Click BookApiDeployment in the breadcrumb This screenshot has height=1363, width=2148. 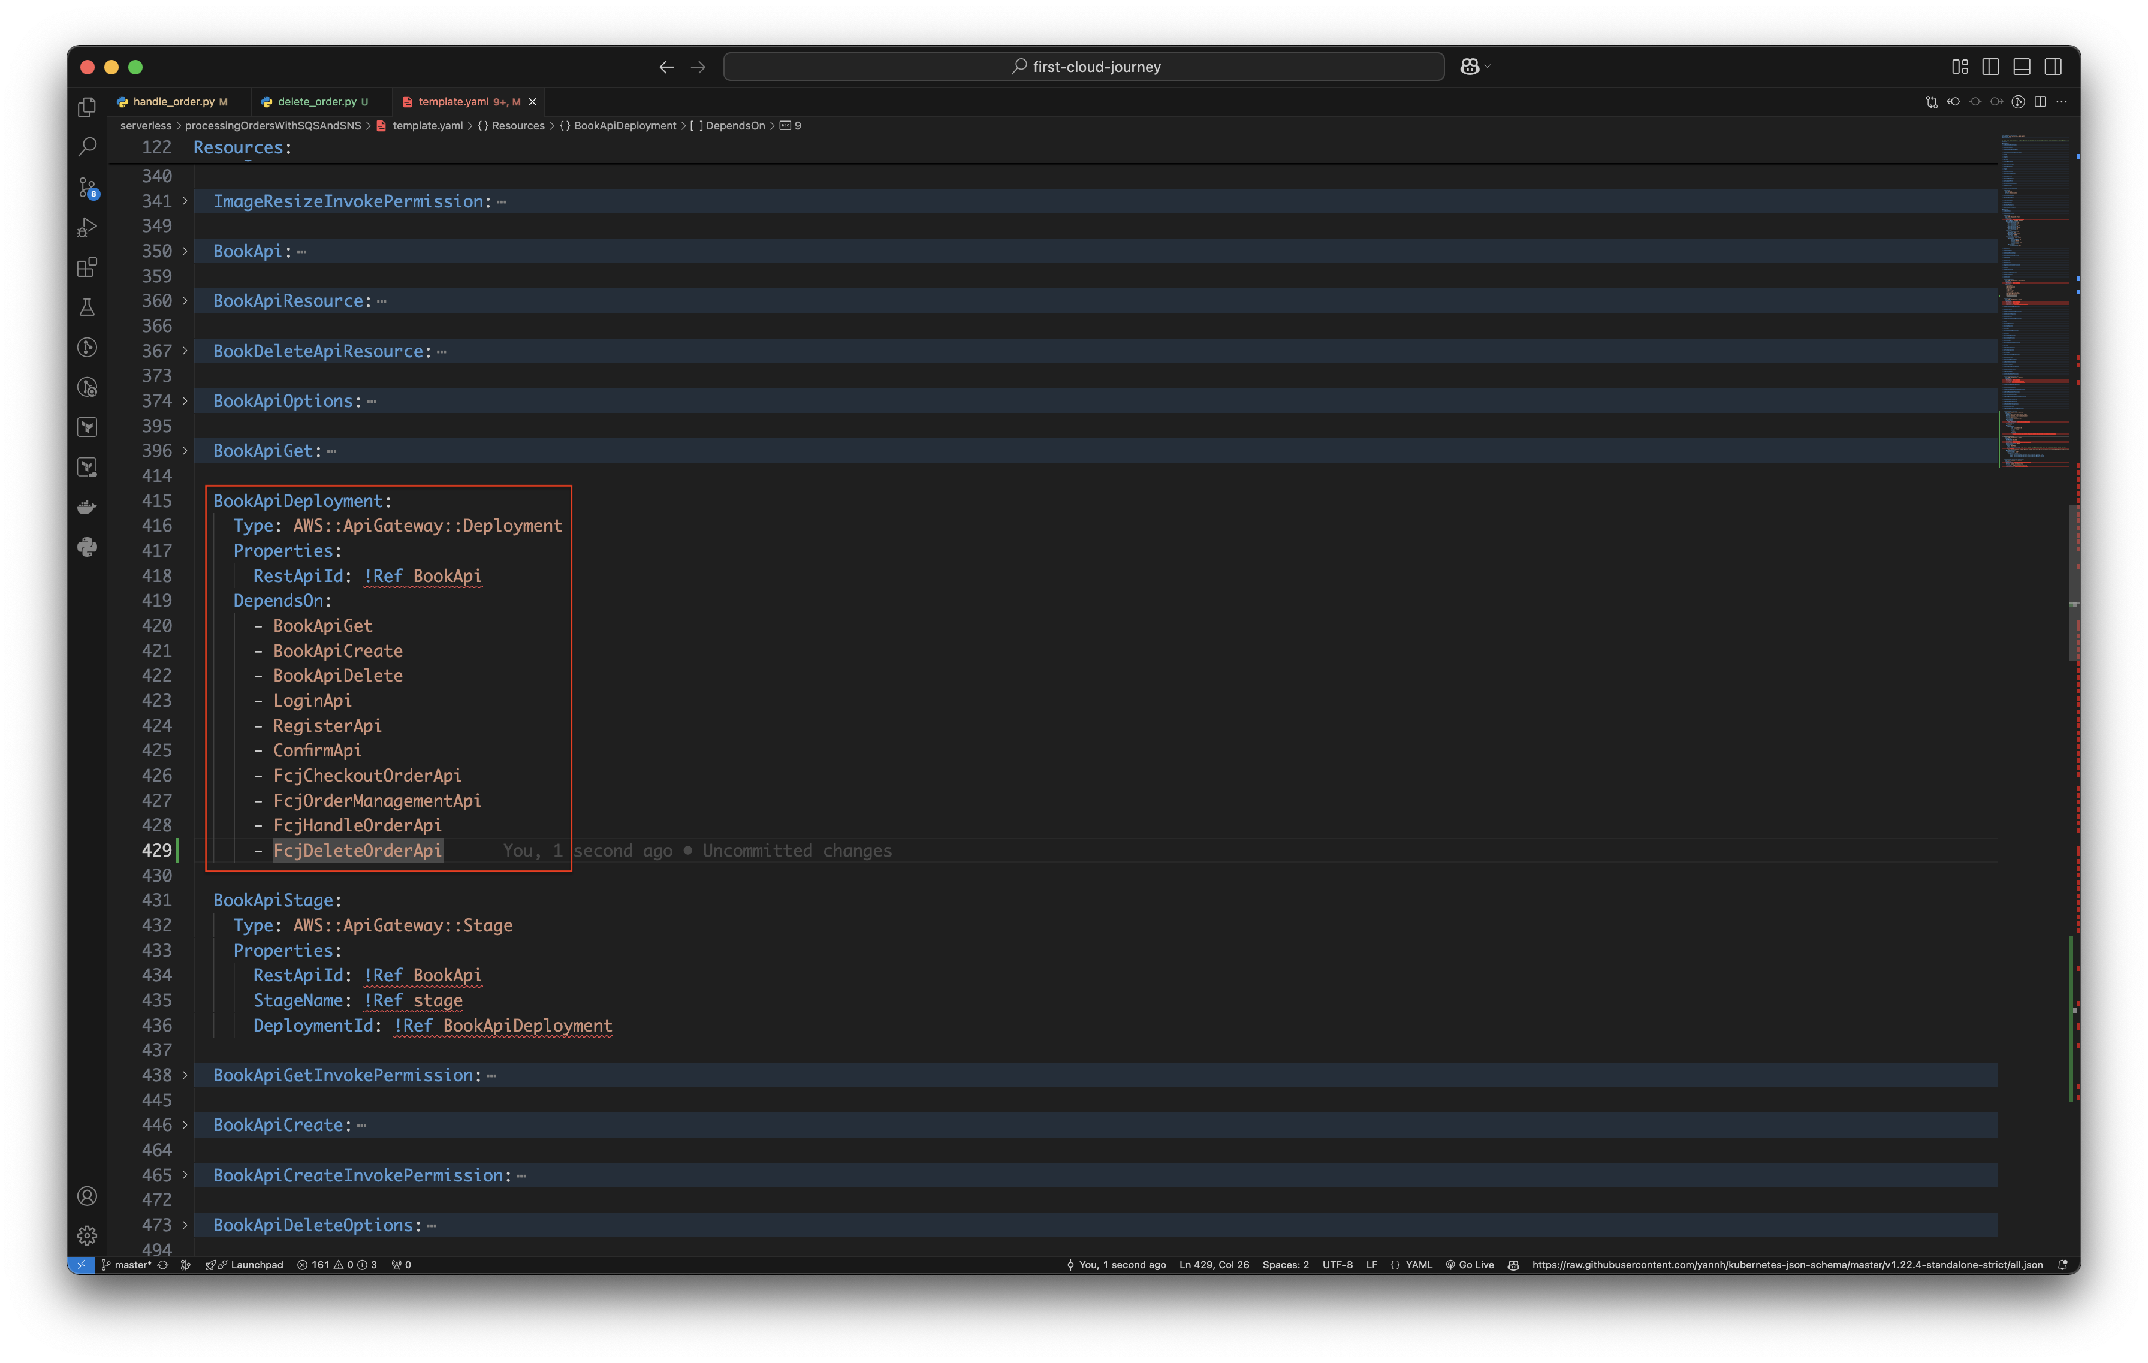pyautogui.click(x=625, y=126)
